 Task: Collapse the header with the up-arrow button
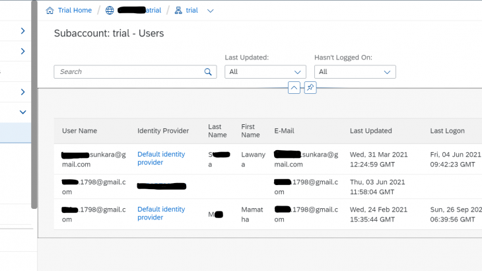[x=294, y=88]
